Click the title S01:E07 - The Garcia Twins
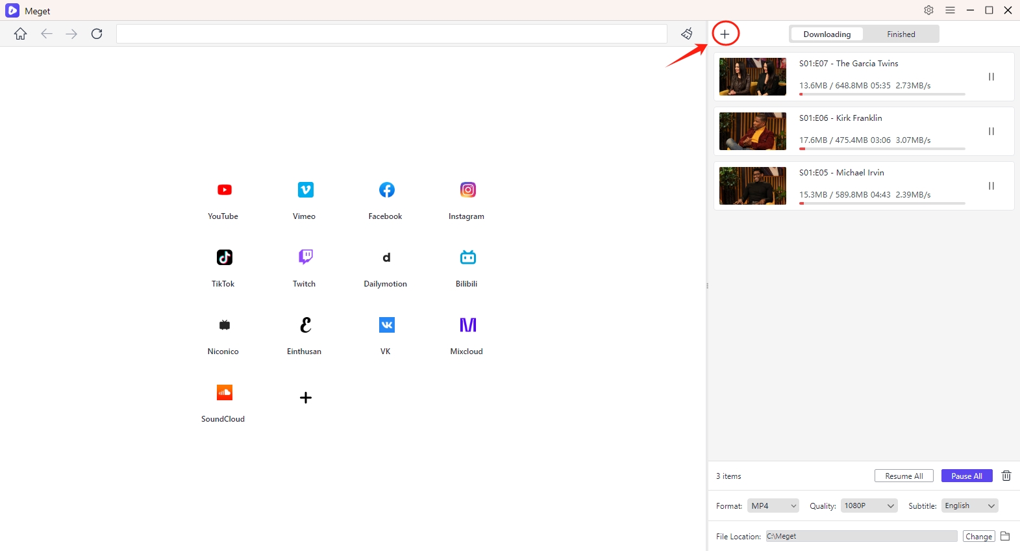This screenshot has width=1020, height=551. [849, 64]
